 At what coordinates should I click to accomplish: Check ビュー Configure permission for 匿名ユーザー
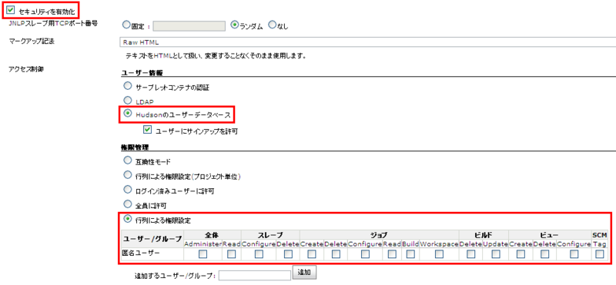574,254
